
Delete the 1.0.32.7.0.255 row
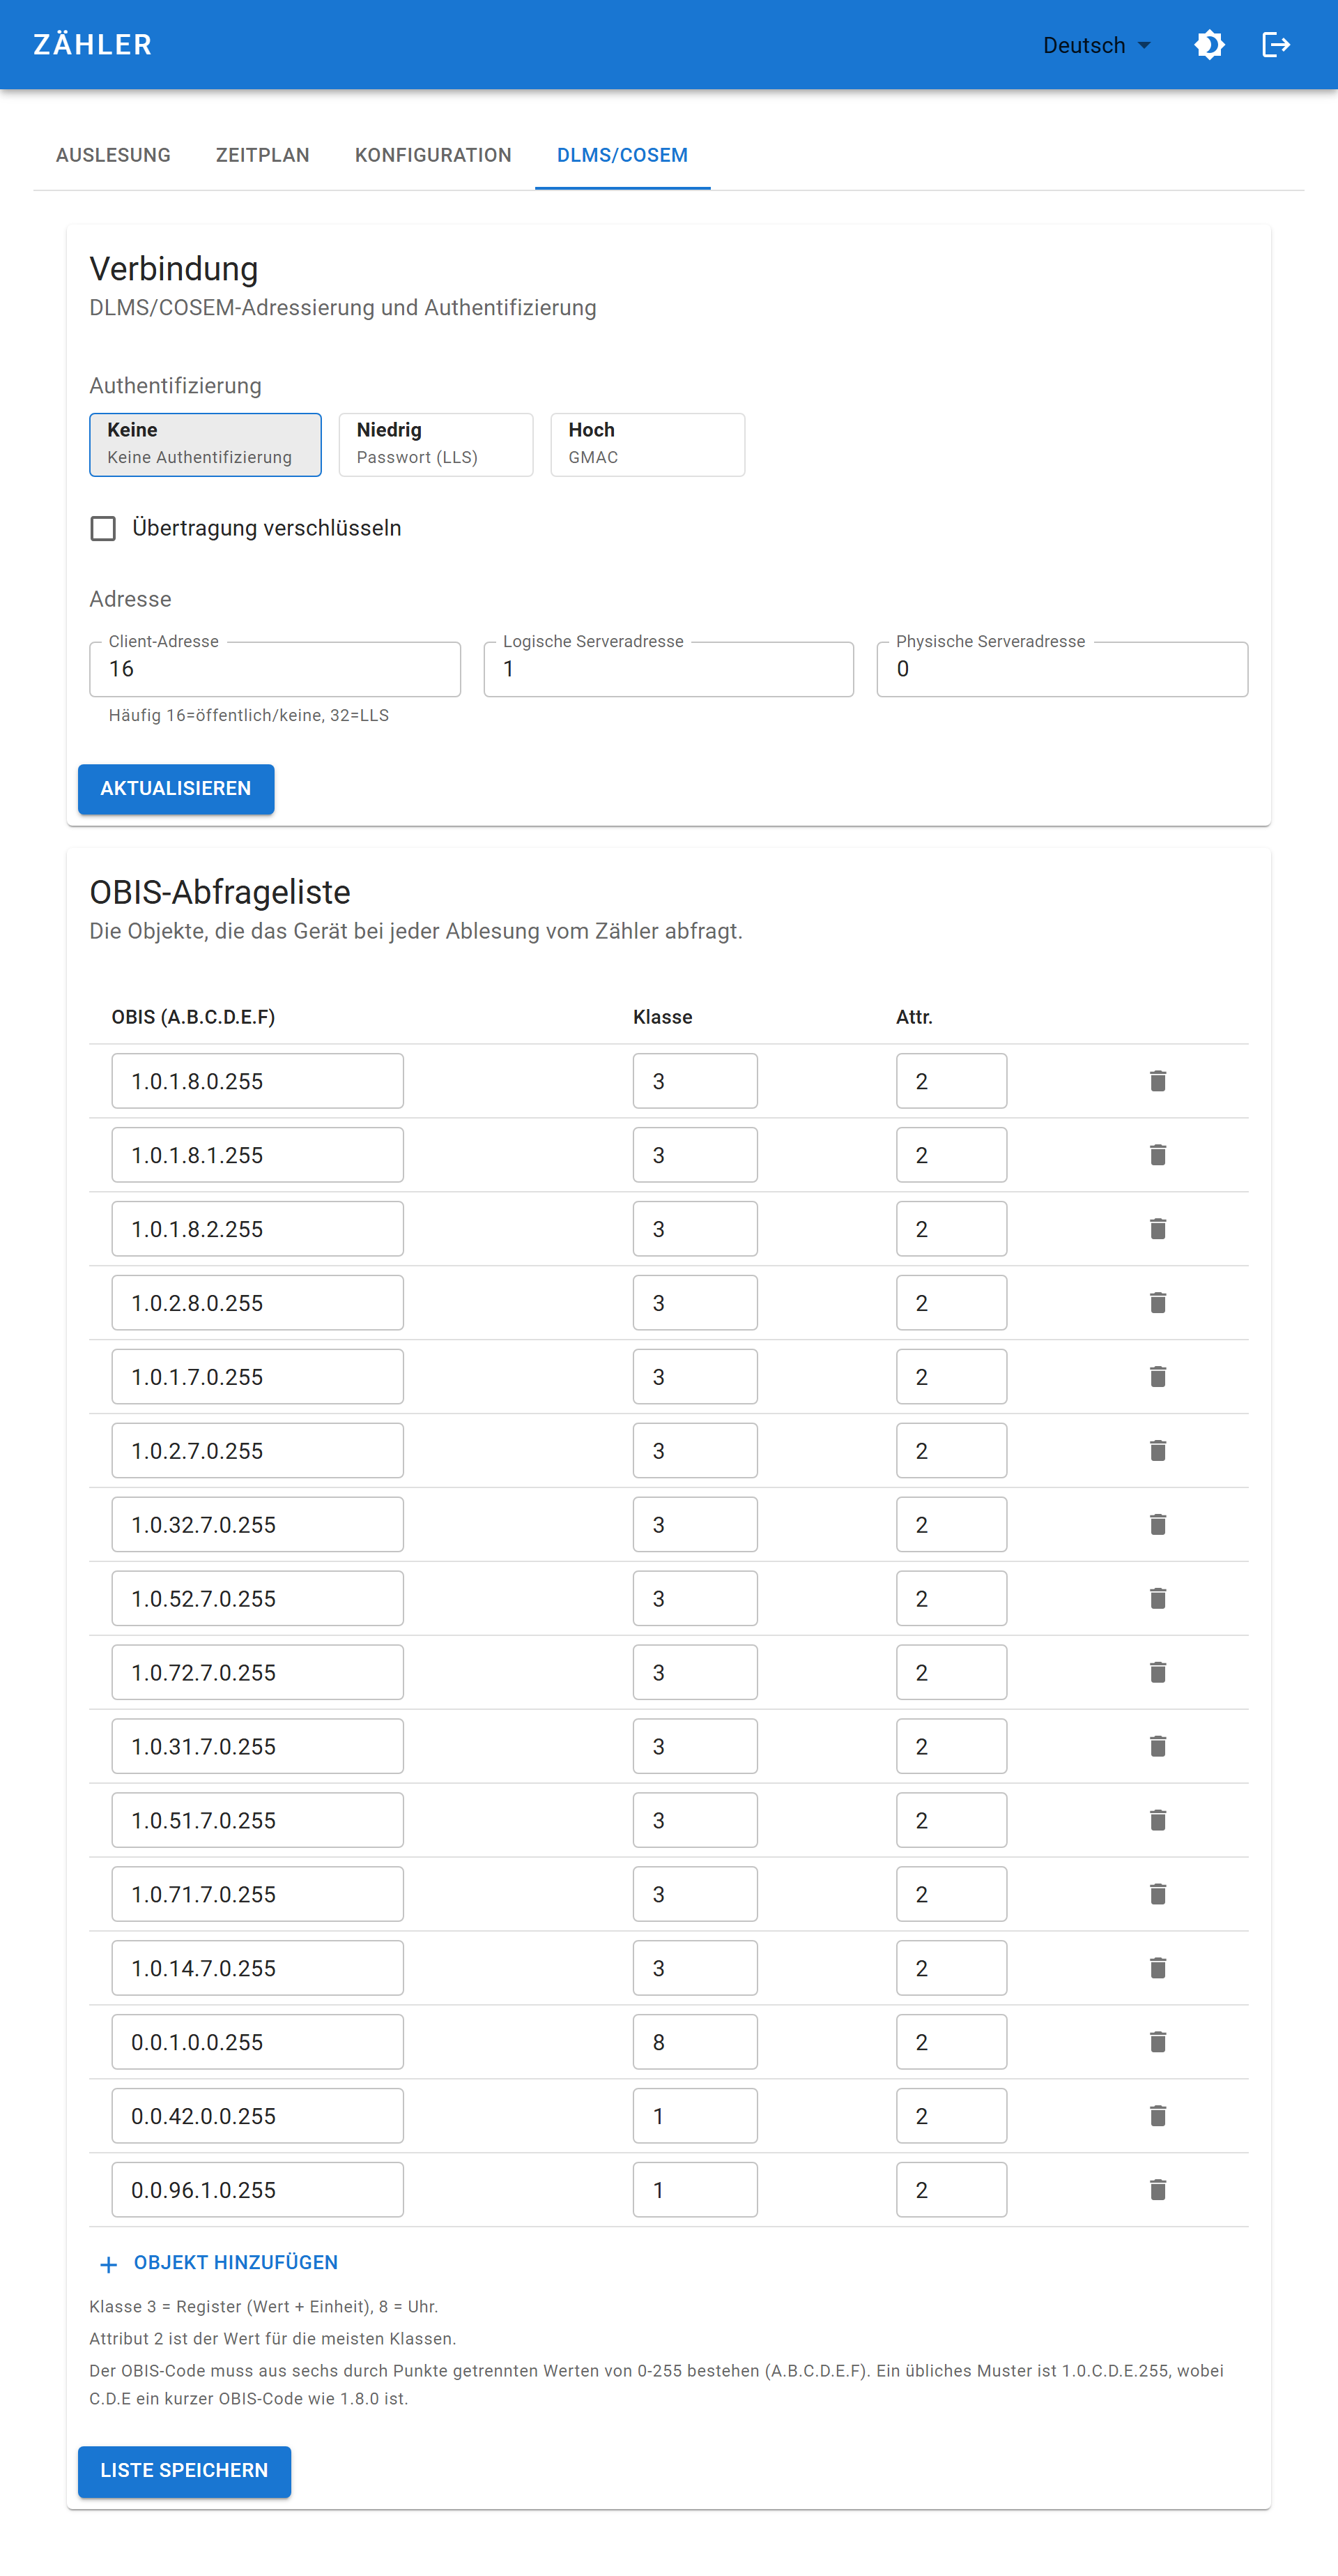1157,1525
